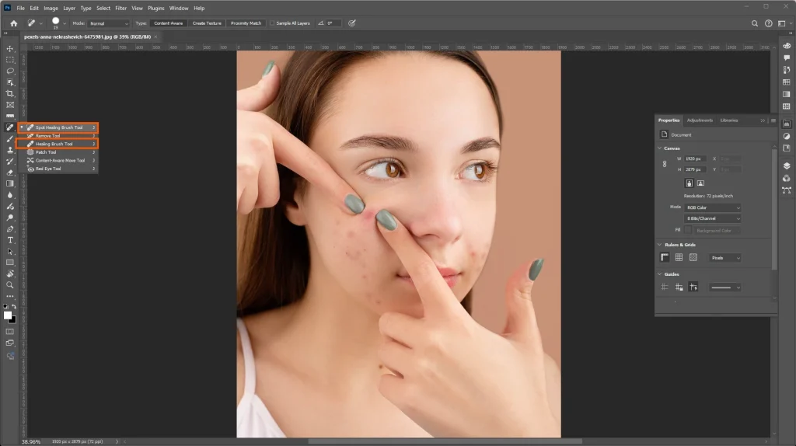Choose Patch Tool from flyout

tap(58, 152)
